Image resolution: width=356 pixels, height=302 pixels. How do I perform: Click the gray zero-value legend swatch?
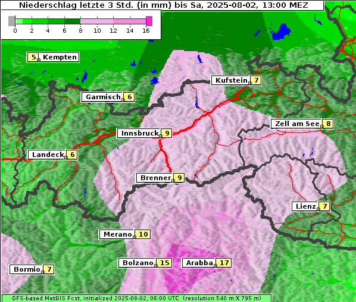11,21
